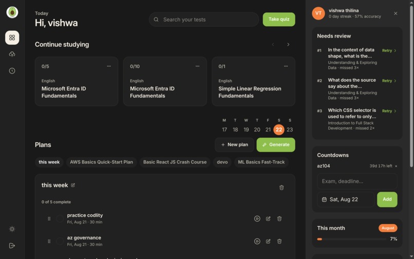Toggle light theme via sun icon

click(12, 229)
